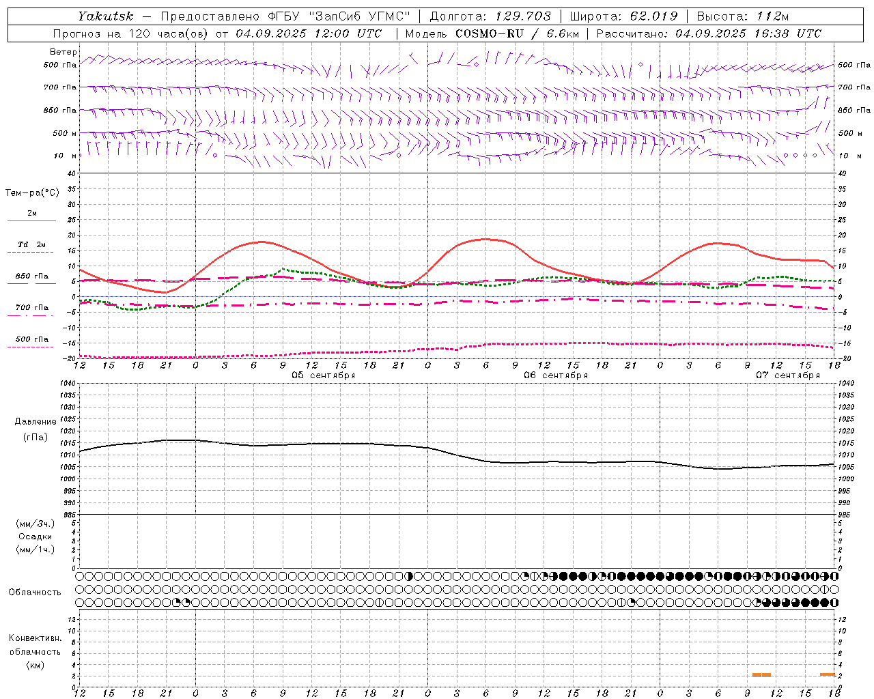Click the '07 сентября' date label
Viewport: 874px width, 699px height.
[788, 375]
